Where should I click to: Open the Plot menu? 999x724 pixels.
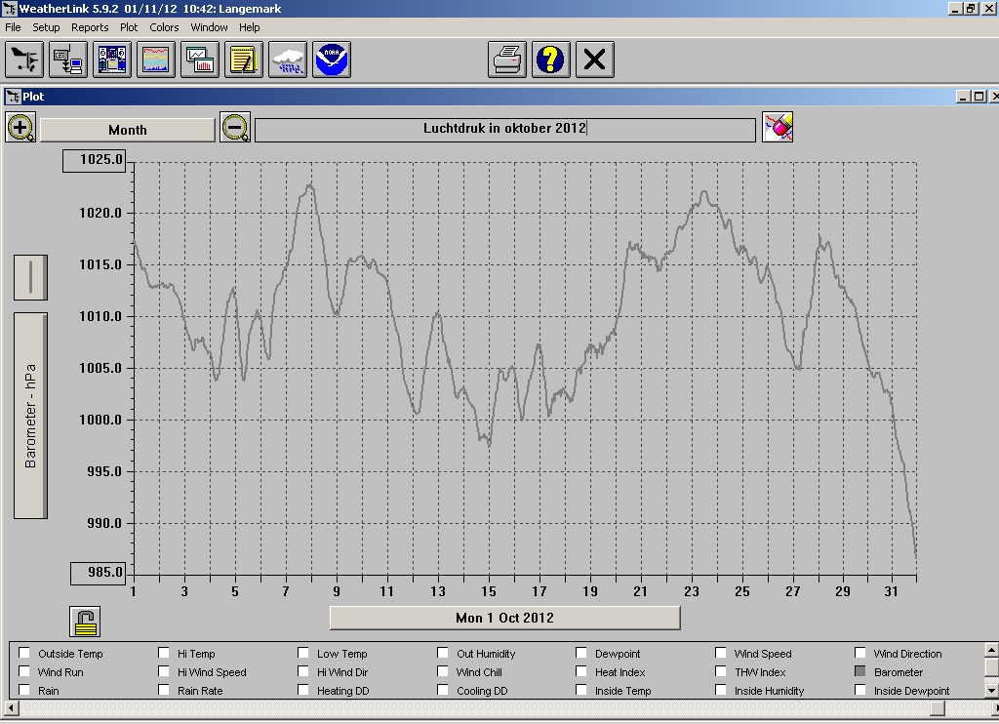129,27
